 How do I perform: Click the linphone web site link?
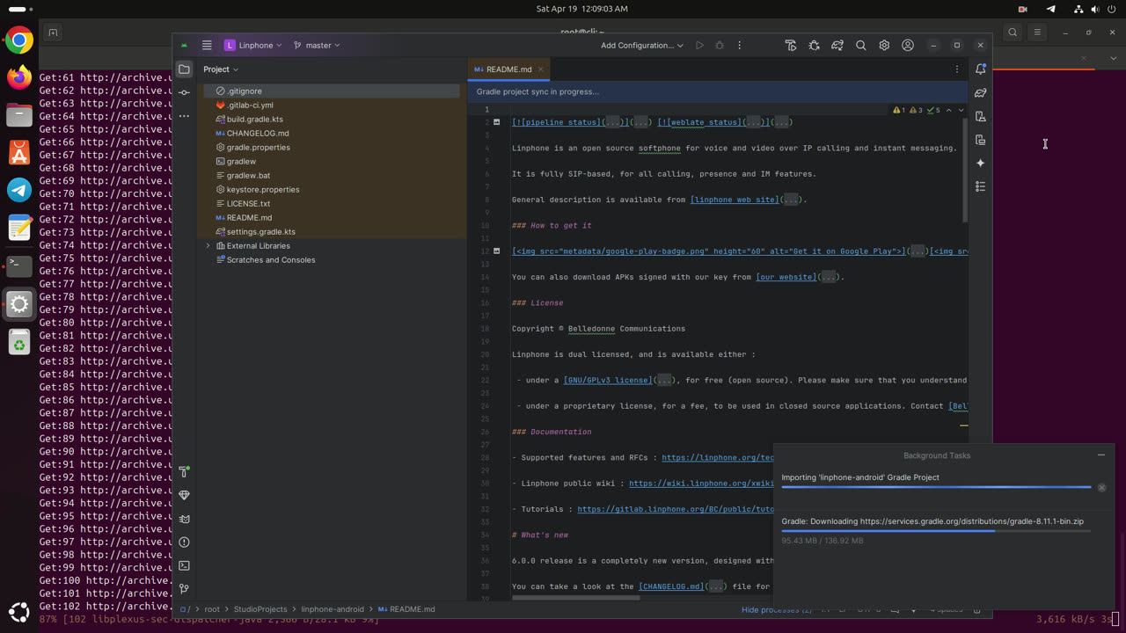point(734,200)
